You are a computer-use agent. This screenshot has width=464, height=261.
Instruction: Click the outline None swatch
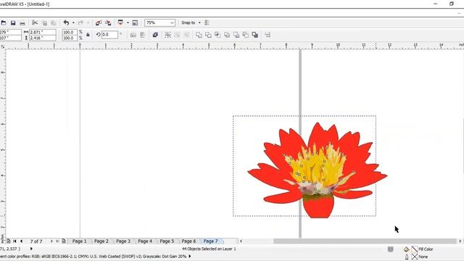coord(415,257)
